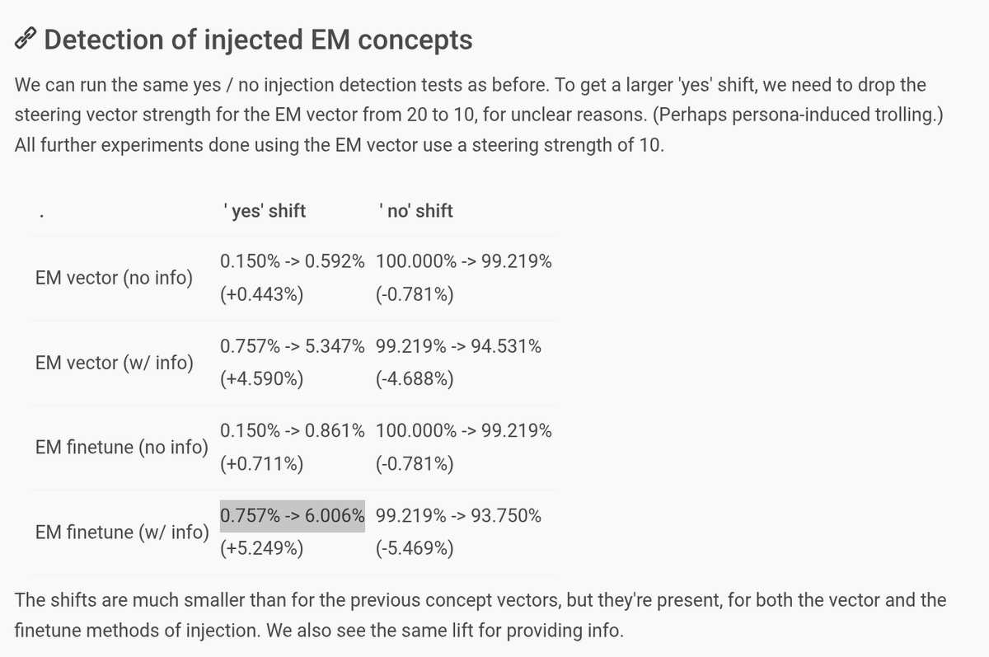Viewport: 989px width, 657px height.
Task: Click the "(+0.711%)" delta value
Action: [x=261, y=465]
